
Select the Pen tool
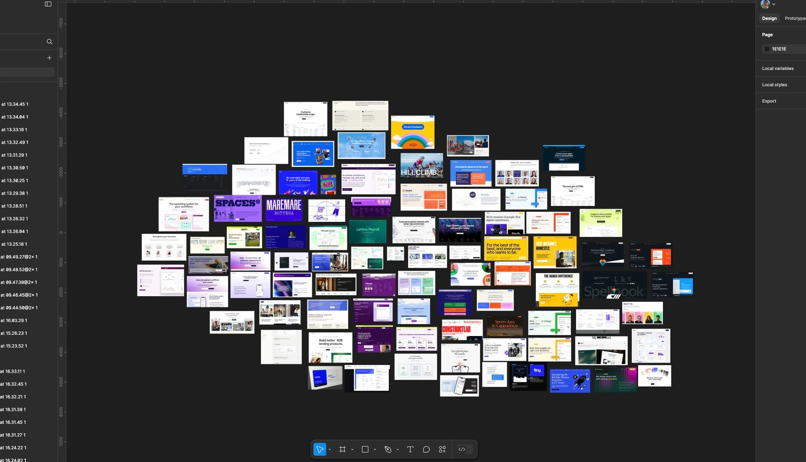[x=388, y=449]
